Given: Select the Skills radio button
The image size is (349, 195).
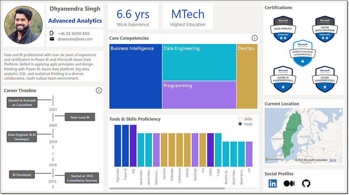Looking at the screenshot, I should (x=240, y=119).
